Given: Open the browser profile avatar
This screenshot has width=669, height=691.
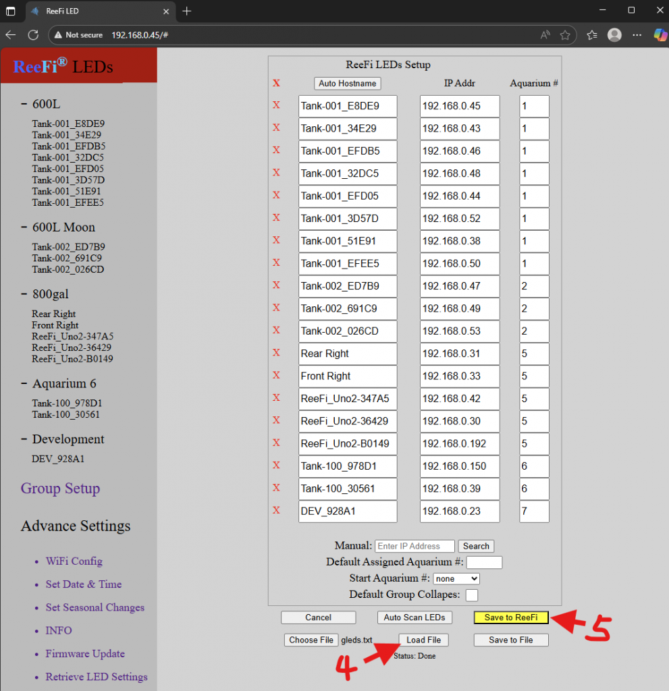Looking at the screenshot, I should coord(614,35).
